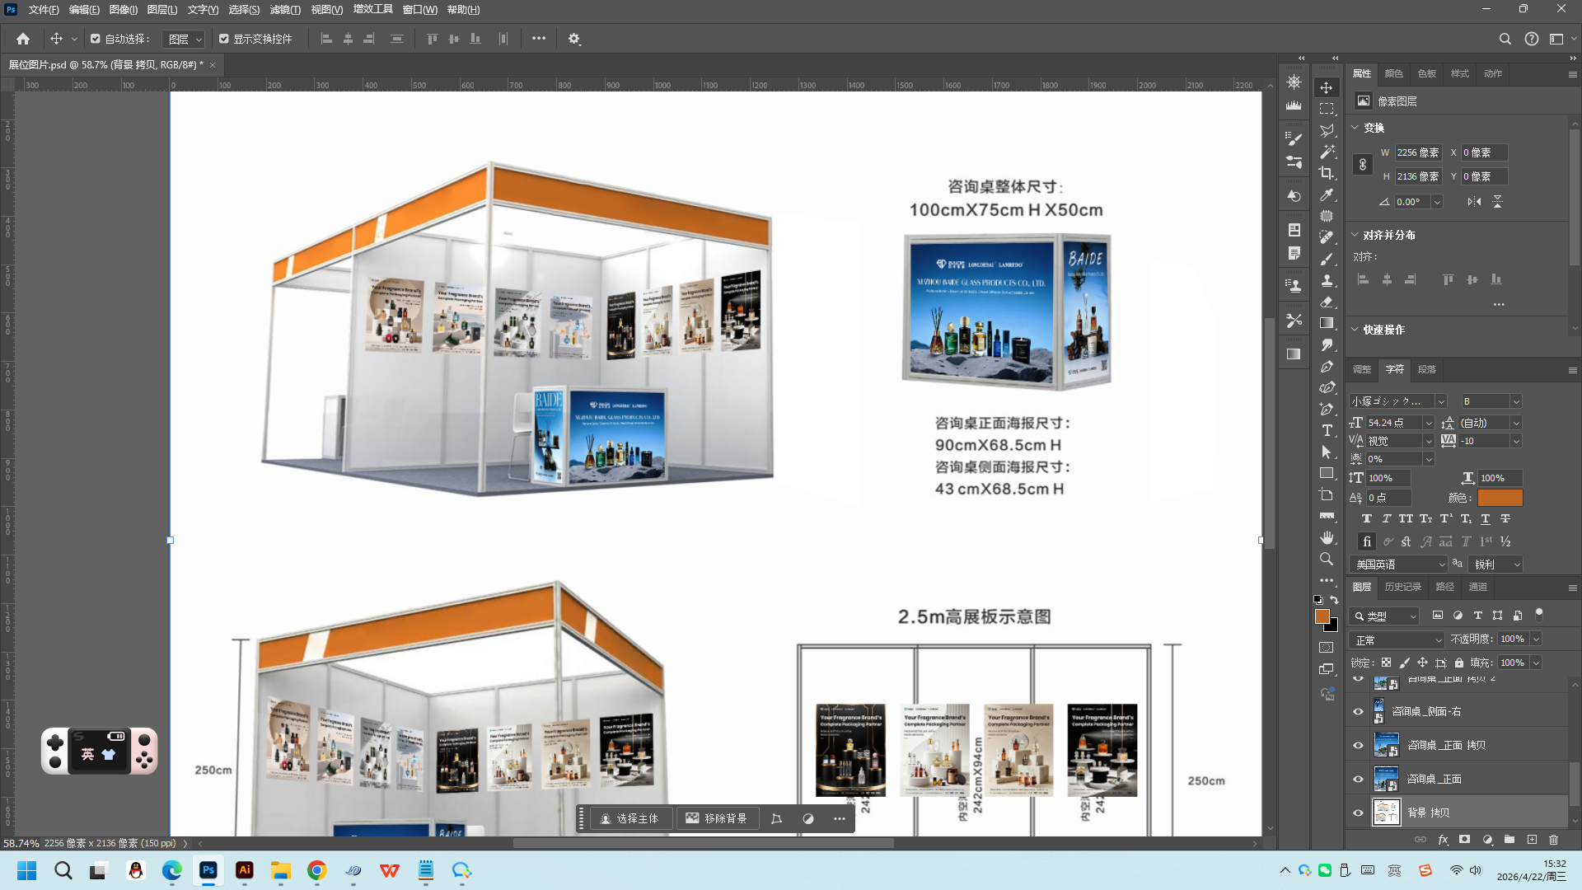
Task: Select the Rectangular Marquee tool
Action: (x=1327, y=109)
